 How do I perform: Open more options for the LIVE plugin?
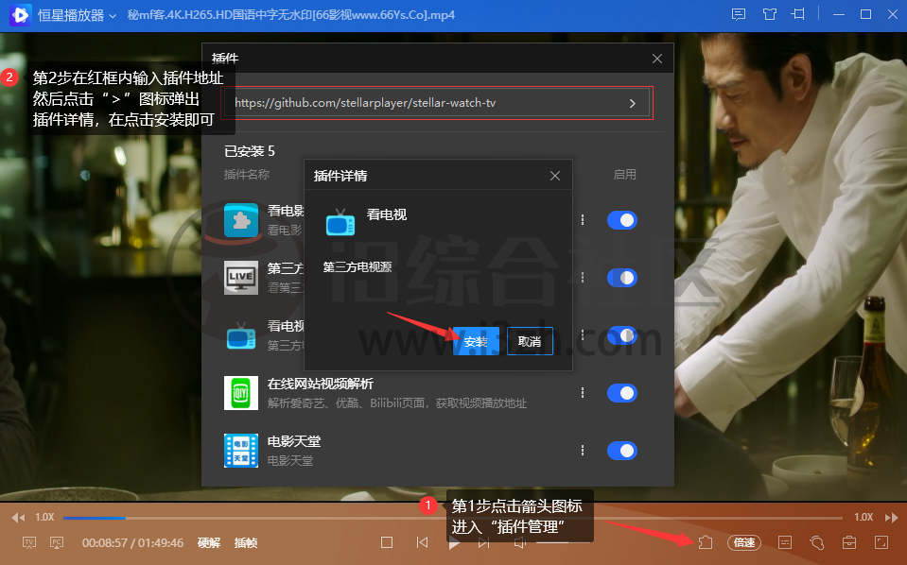583,278
